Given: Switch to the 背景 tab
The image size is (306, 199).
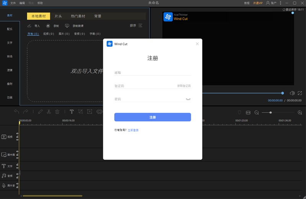Looking at the screenshot, I should click(x=98, y=16).
